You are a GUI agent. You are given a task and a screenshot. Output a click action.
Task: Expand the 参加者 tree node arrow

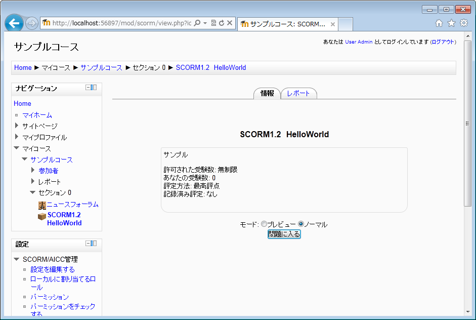click(x=33, y=171)
